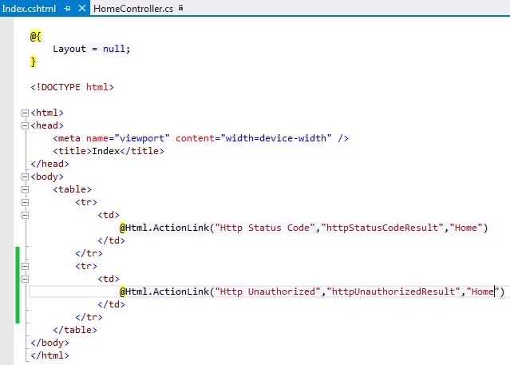Screen dimensions: 510x365
Task: Click the '<!DOCTYPE html>' declaration
Action: [72, 87]
